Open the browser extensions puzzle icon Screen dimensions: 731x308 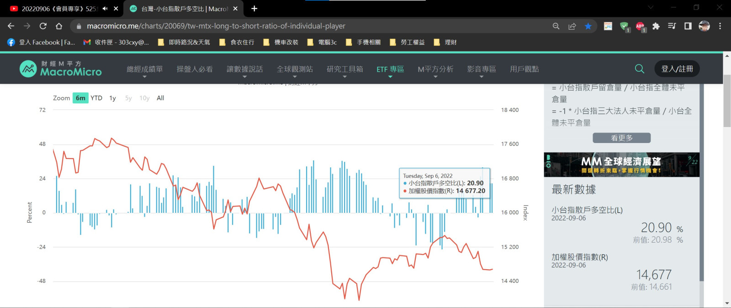click(x=656, y=26)
